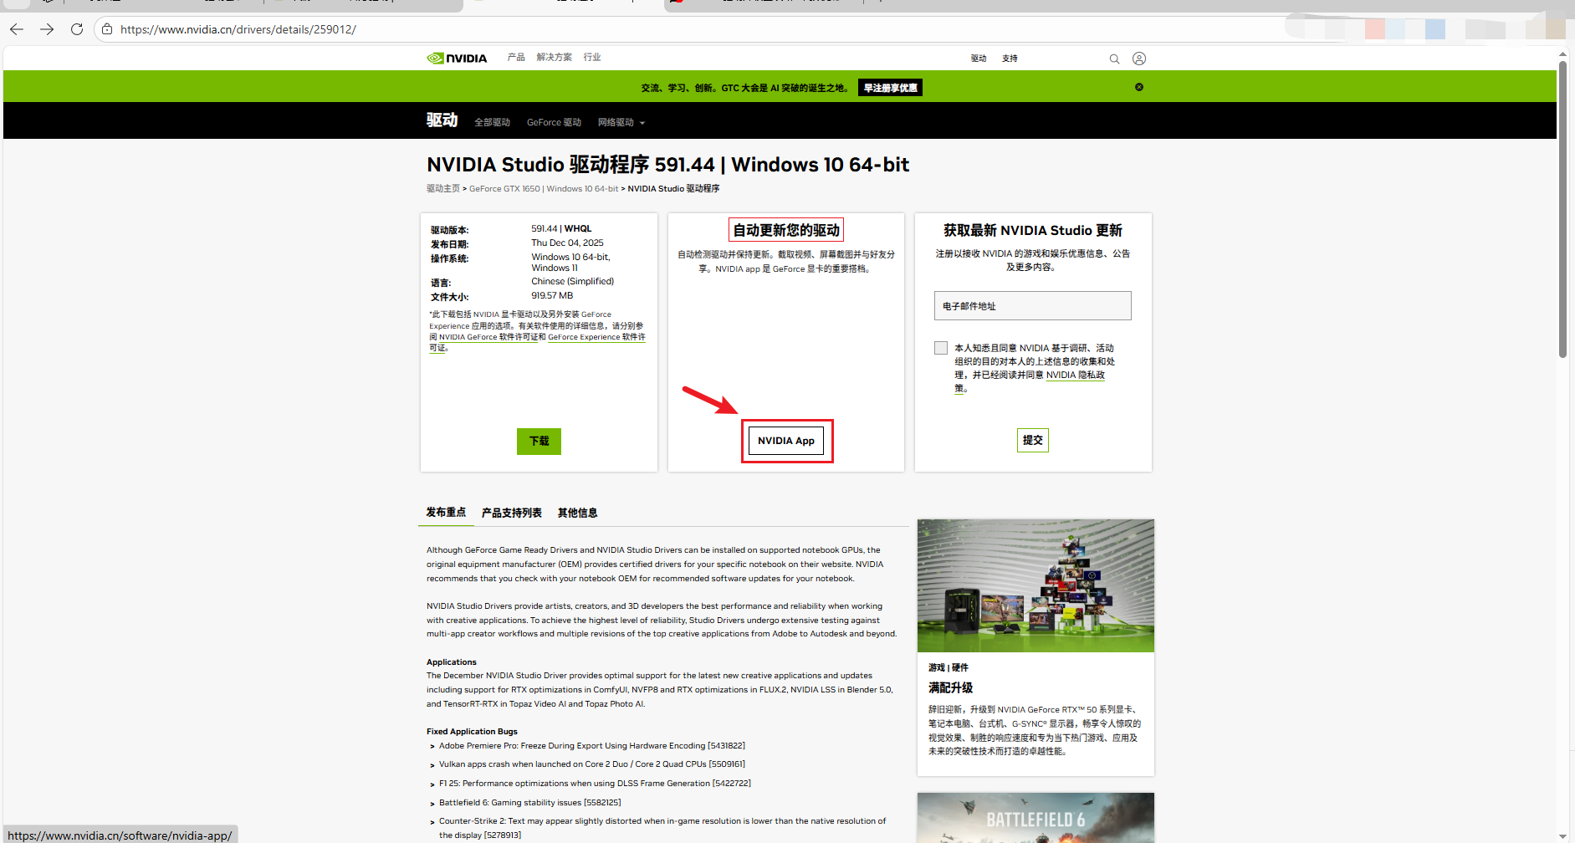
Task: Click the page vertical scrollbar
Action: 1562,209
